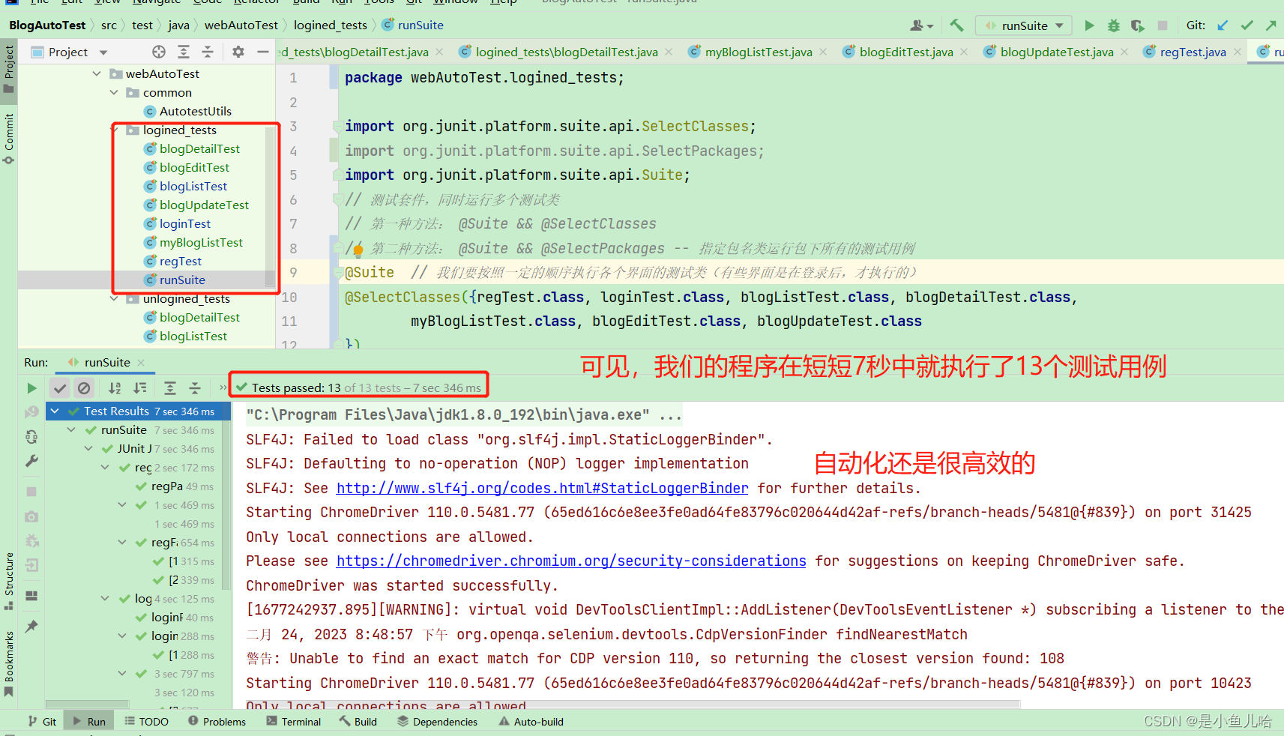Click test tree horizontal scrollbar
1284x736 pixels.
tap(88, 705)
